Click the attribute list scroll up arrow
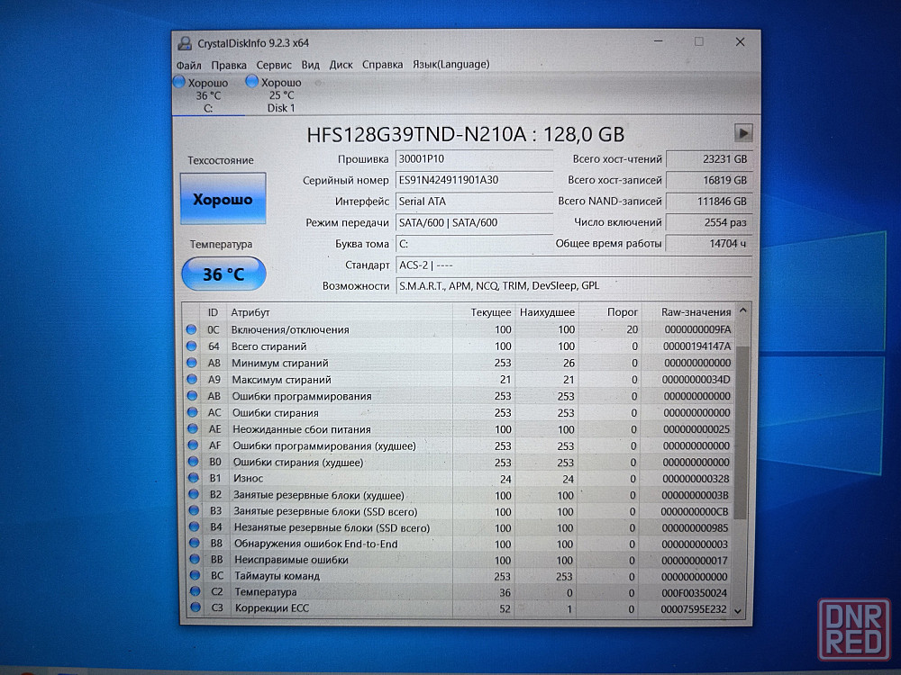This screenshot has width=901, height=675. coord(742,310)
